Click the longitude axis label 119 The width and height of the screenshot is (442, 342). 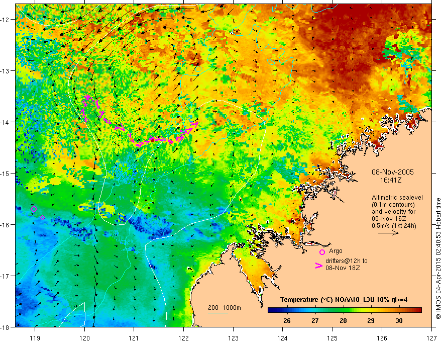35,338
